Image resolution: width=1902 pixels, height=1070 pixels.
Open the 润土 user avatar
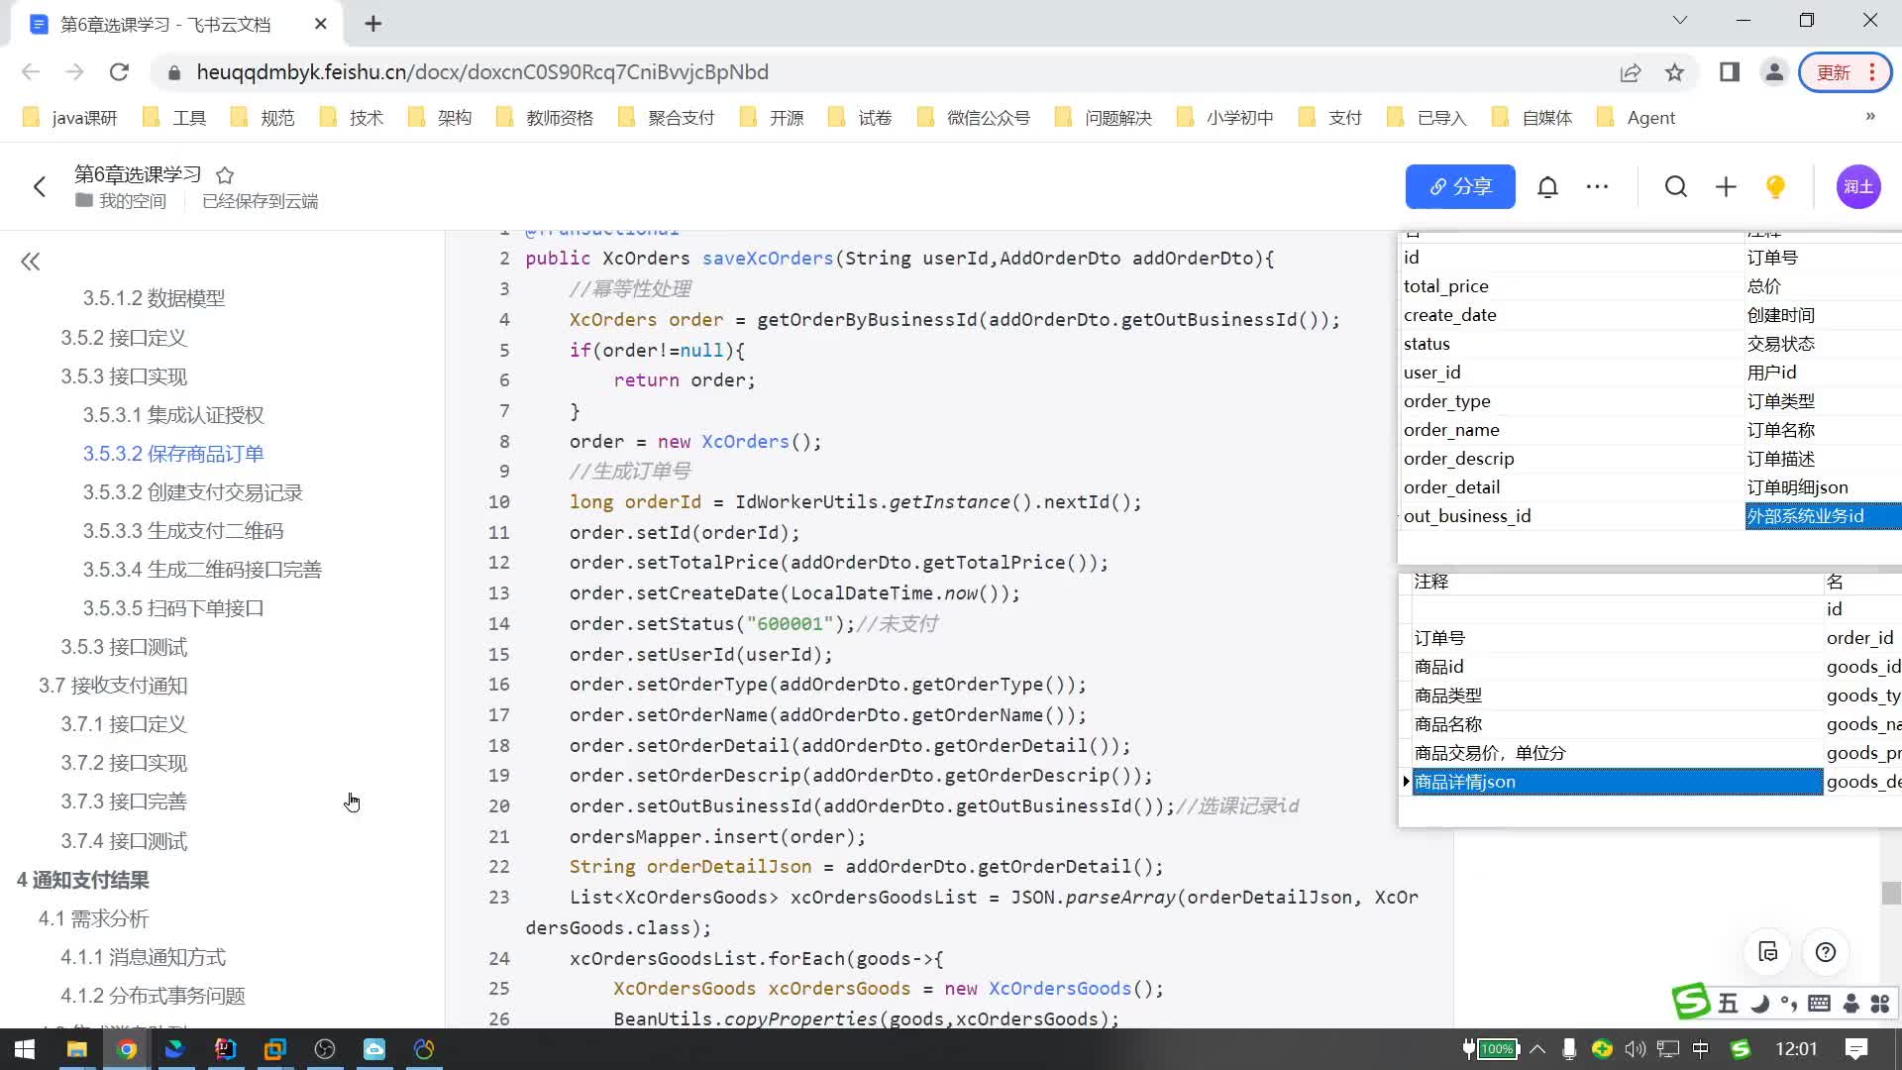[1858, 186]
